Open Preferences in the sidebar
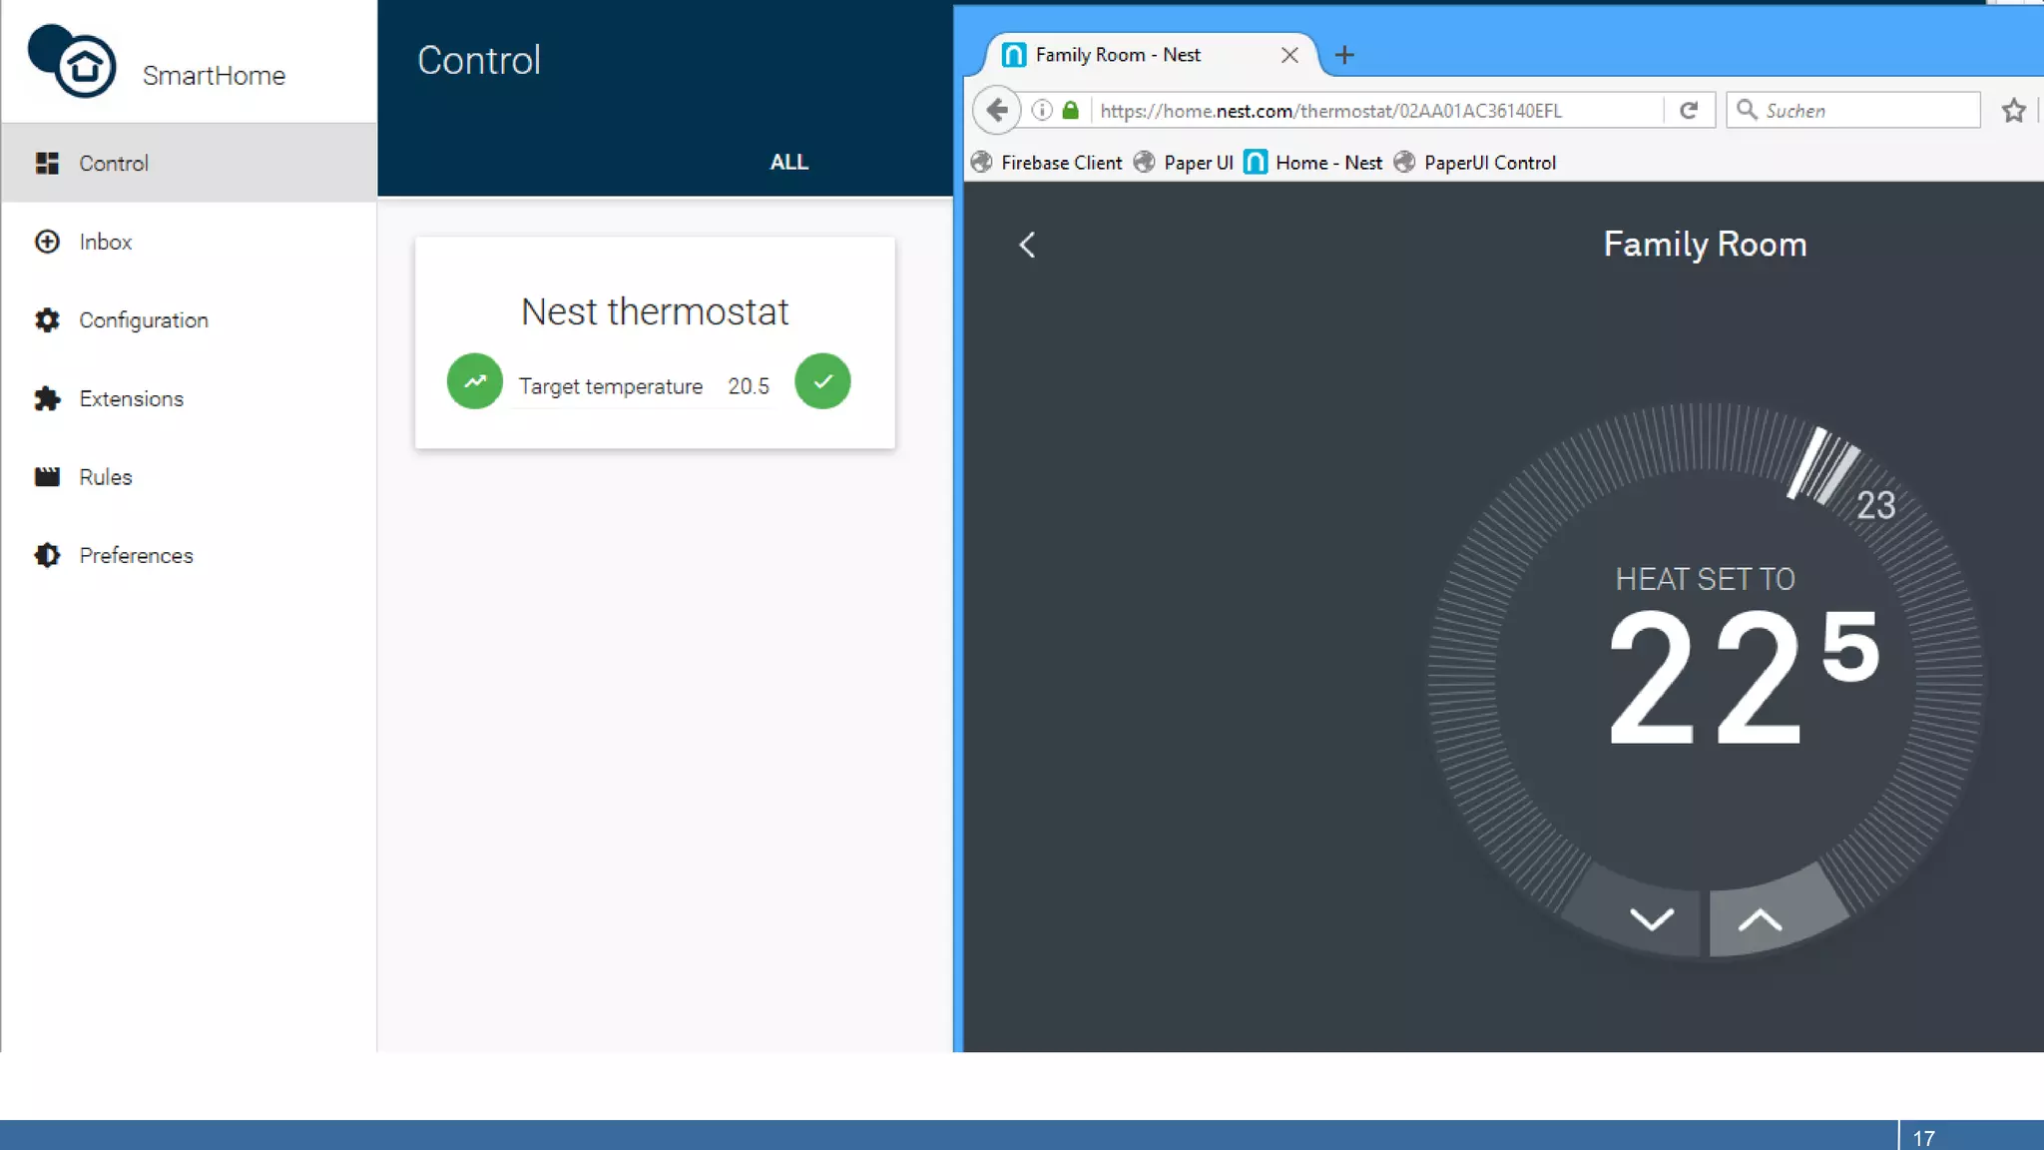The height and width of the screenshot is (1150, 2044). (x=136, y=555)
